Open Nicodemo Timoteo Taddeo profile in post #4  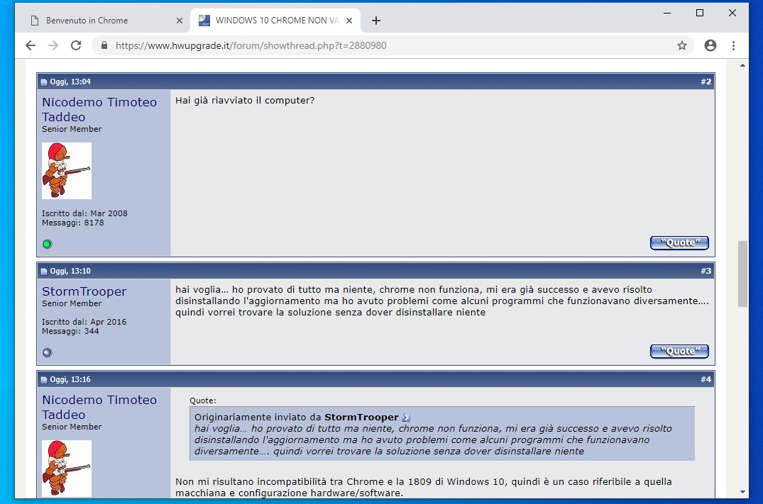tap(99, 408)
